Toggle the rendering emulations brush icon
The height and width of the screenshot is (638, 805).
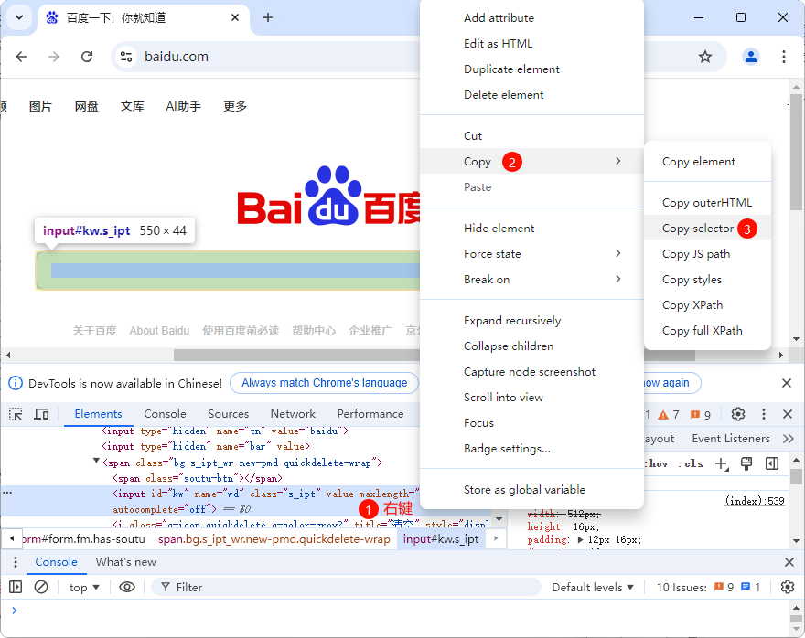coord(746,463)
